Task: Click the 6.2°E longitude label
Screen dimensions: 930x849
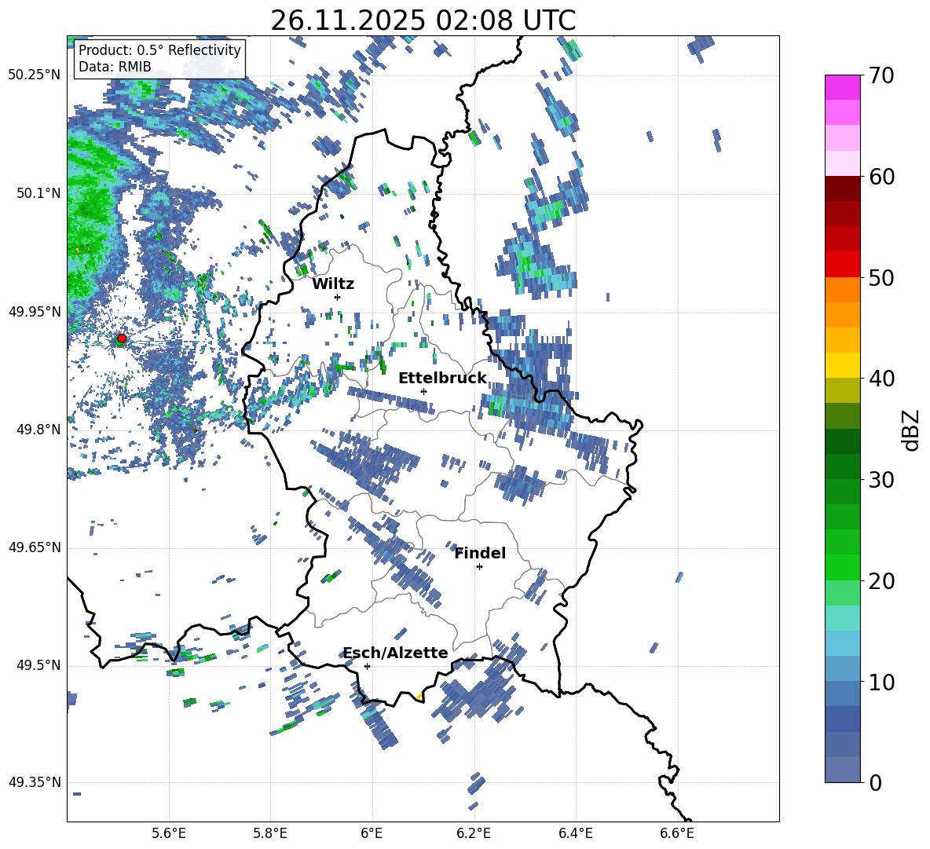Action: click(x=474, y=833)
